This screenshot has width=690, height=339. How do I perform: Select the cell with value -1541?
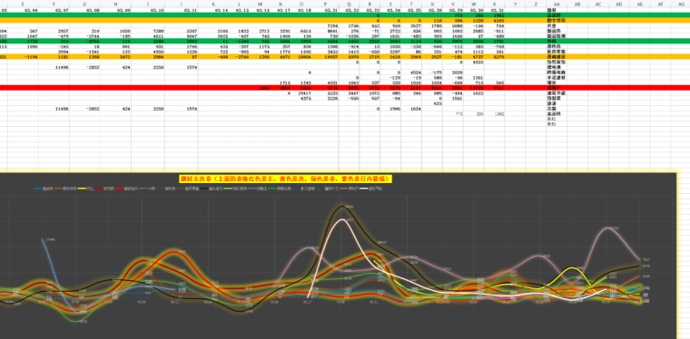coord(93,52)
